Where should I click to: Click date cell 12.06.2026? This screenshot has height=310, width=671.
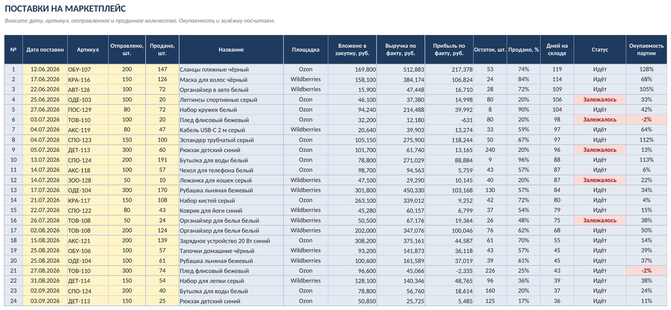(x=45, y=69)
